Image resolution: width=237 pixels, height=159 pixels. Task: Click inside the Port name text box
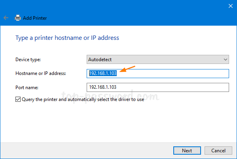(x=157, y=87)
